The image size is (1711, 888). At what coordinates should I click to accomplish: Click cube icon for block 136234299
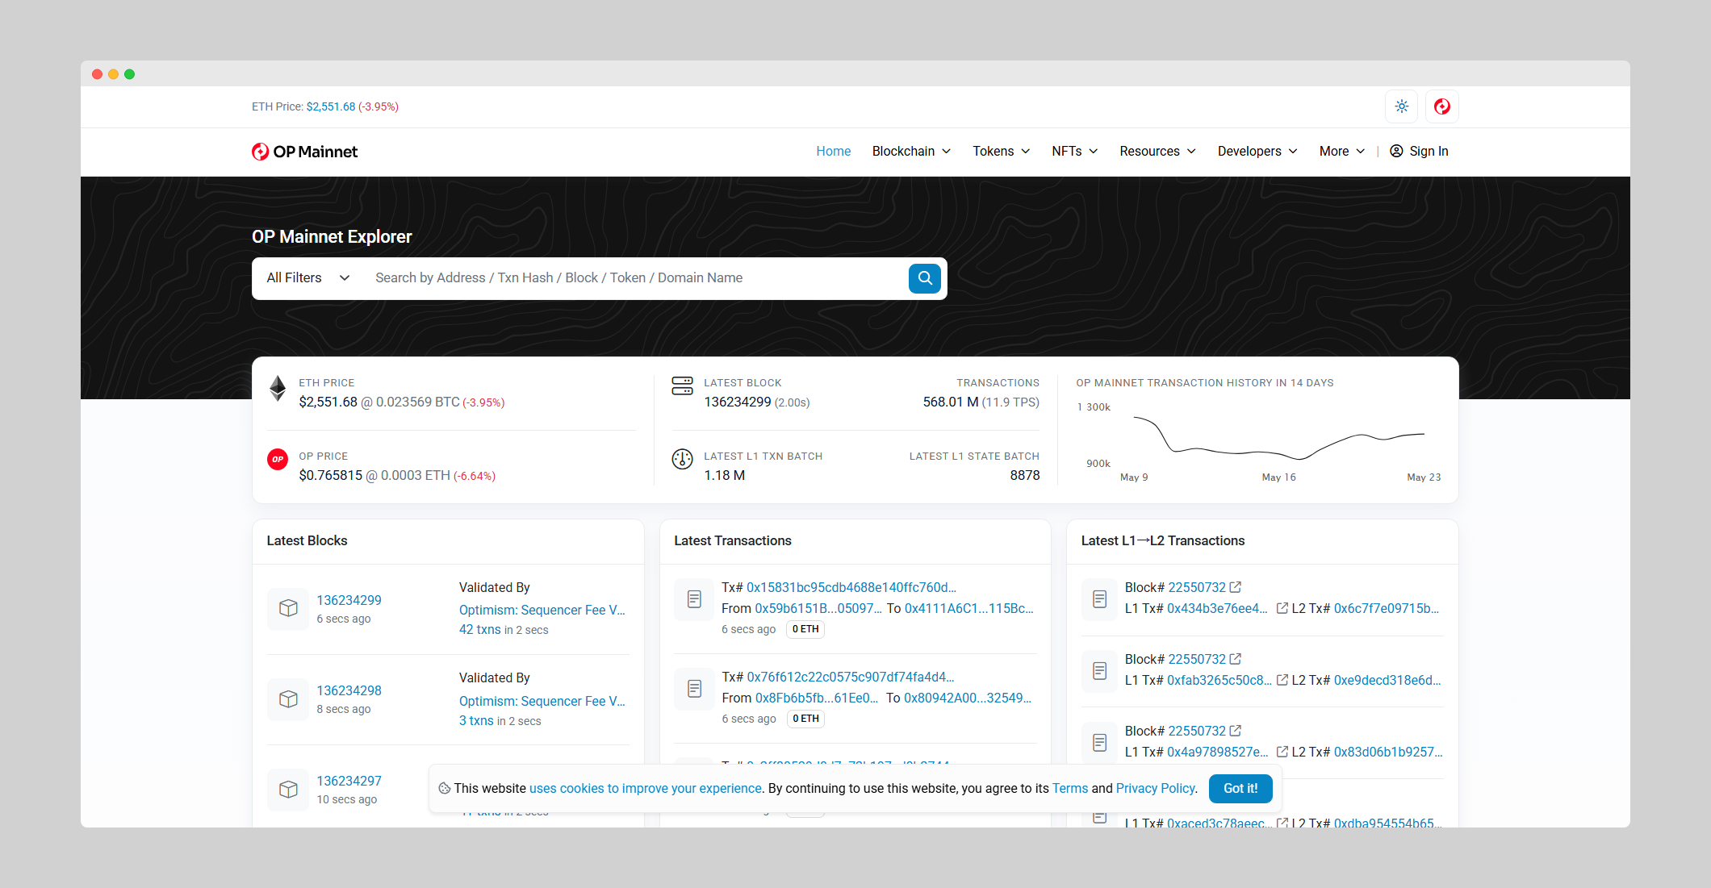point(288,608)
